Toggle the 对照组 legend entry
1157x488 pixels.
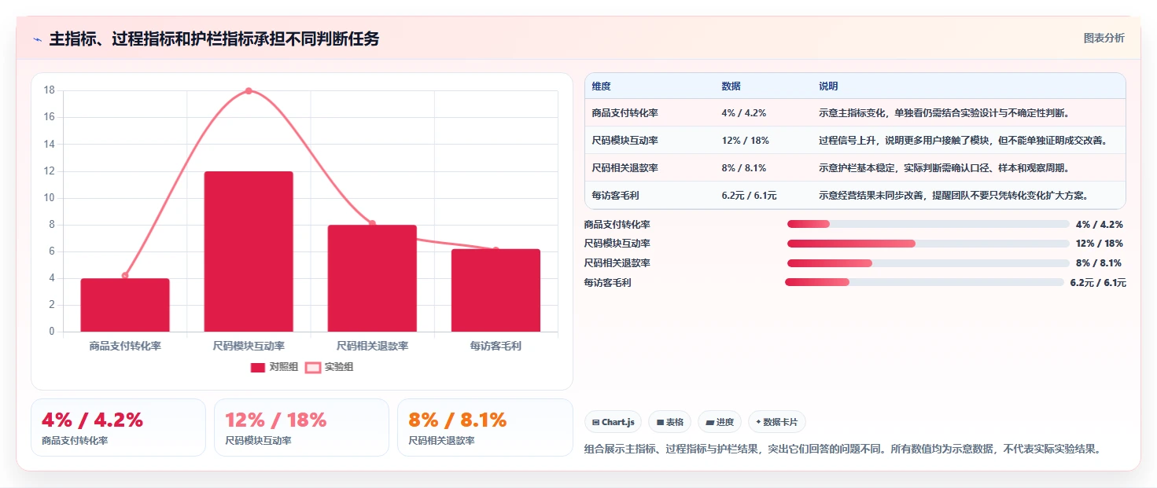point(275,367)
